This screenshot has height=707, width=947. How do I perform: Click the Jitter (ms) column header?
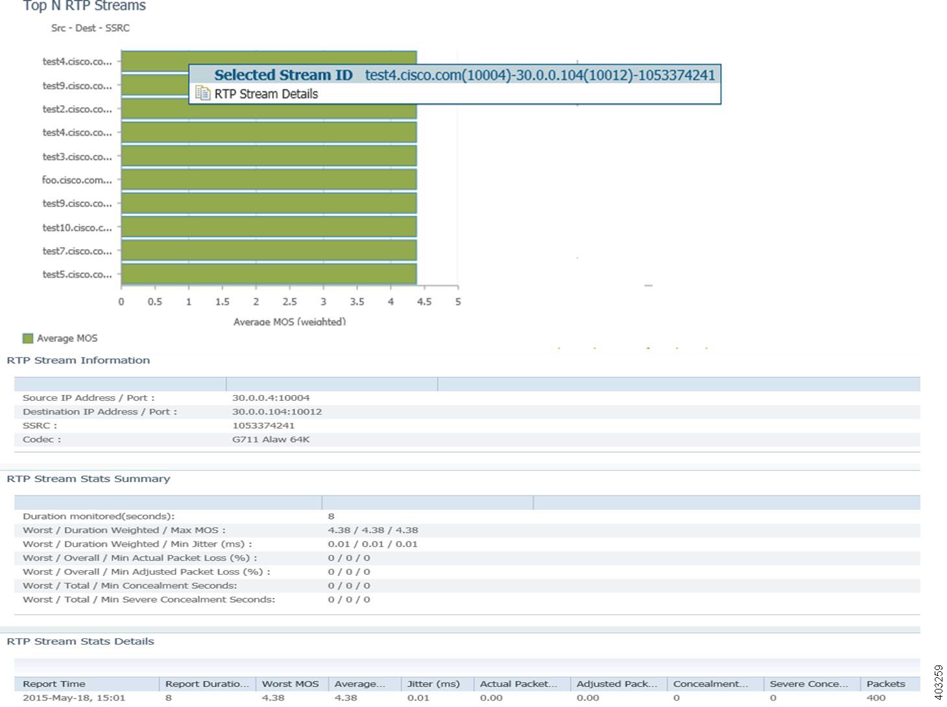coord(433,684)
